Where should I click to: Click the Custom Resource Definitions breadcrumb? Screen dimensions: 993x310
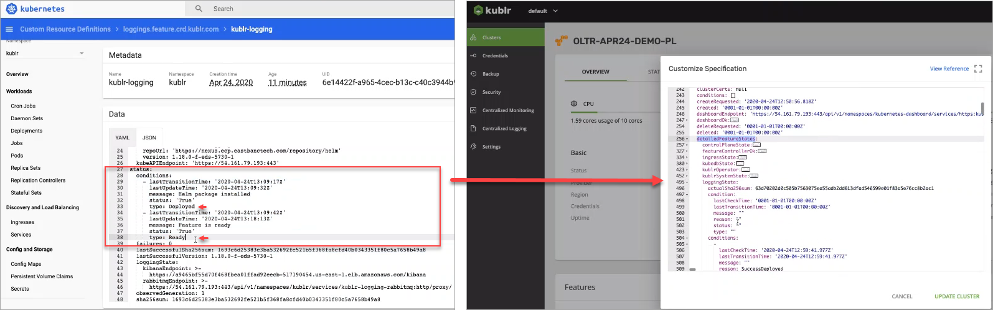coord(65,29)
